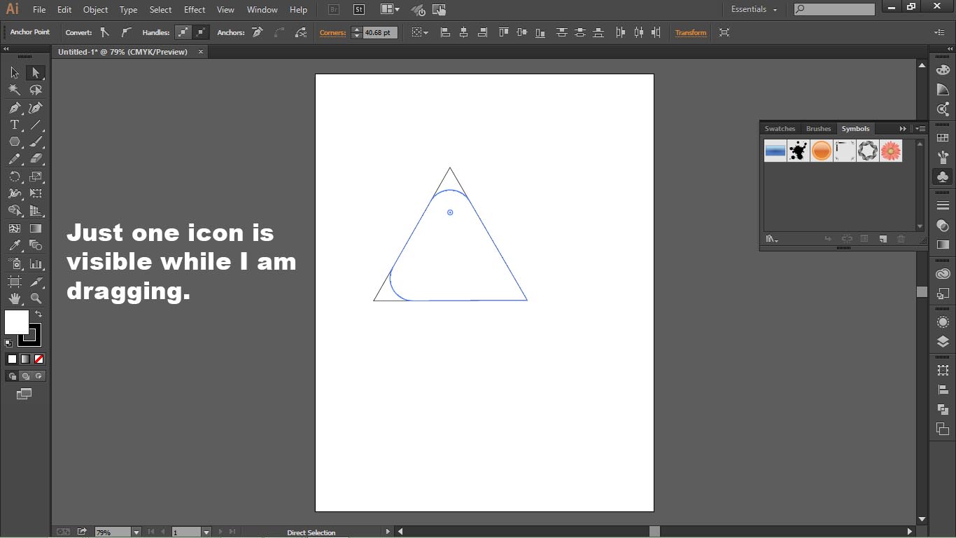Select the Pencil tool
956x538 pixels.
coord(15,159)
